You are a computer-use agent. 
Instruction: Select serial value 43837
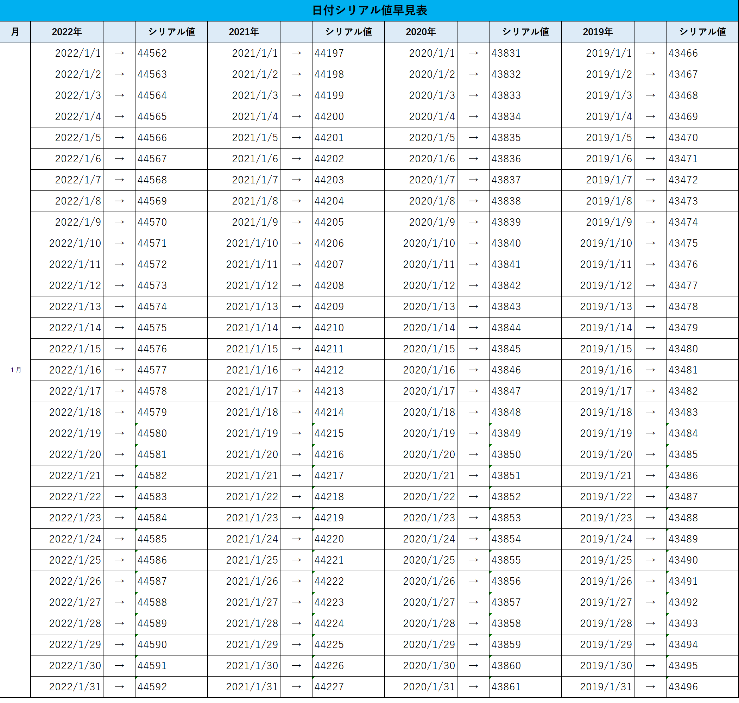point(525,180)
